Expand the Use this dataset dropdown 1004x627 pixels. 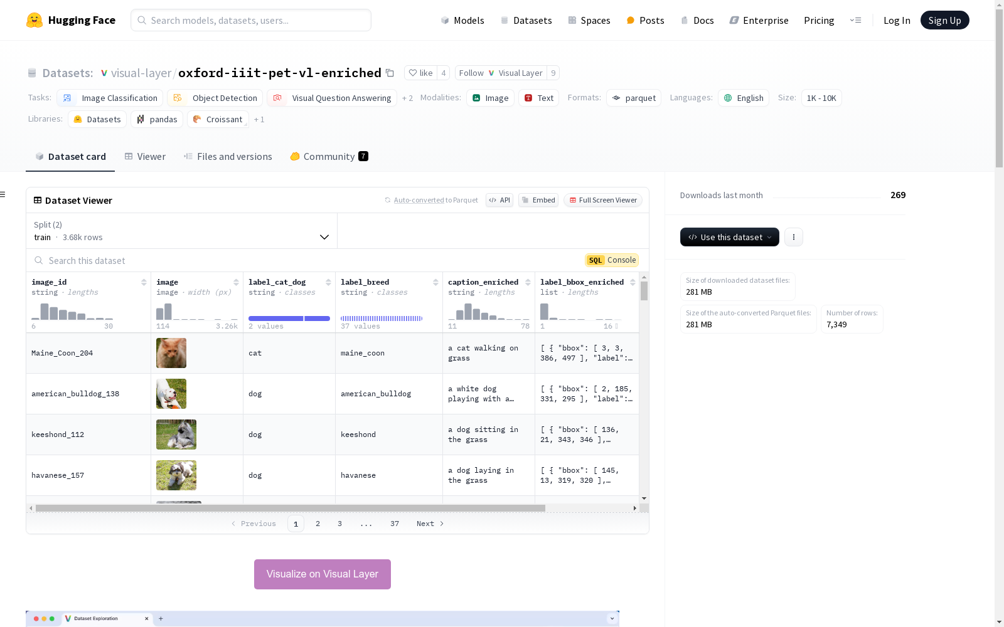(x=730, y=237)
